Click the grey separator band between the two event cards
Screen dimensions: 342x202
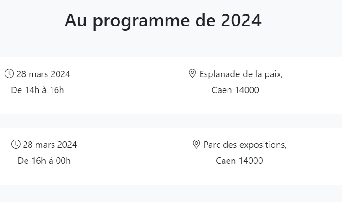click(171, 121)
